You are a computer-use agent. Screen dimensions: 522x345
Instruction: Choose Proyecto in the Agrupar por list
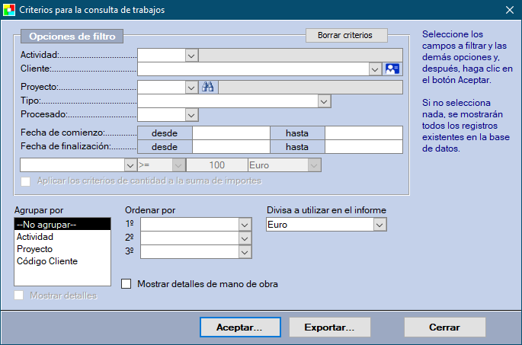34,249
